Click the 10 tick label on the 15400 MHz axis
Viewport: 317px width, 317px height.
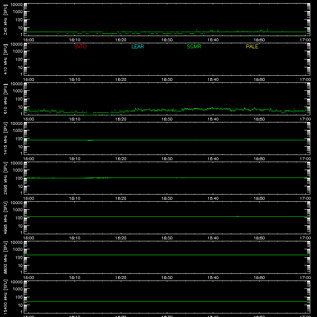[20, 305]
